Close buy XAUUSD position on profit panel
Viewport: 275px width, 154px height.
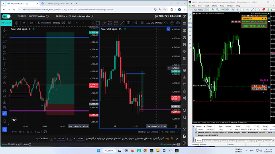266,22
